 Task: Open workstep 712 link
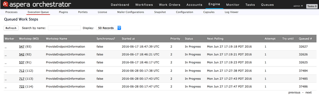click(22, 71)
